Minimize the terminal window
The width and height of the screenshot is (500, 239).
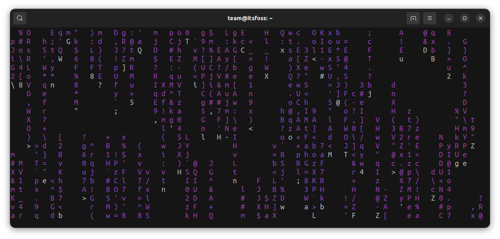pos(448,18)
